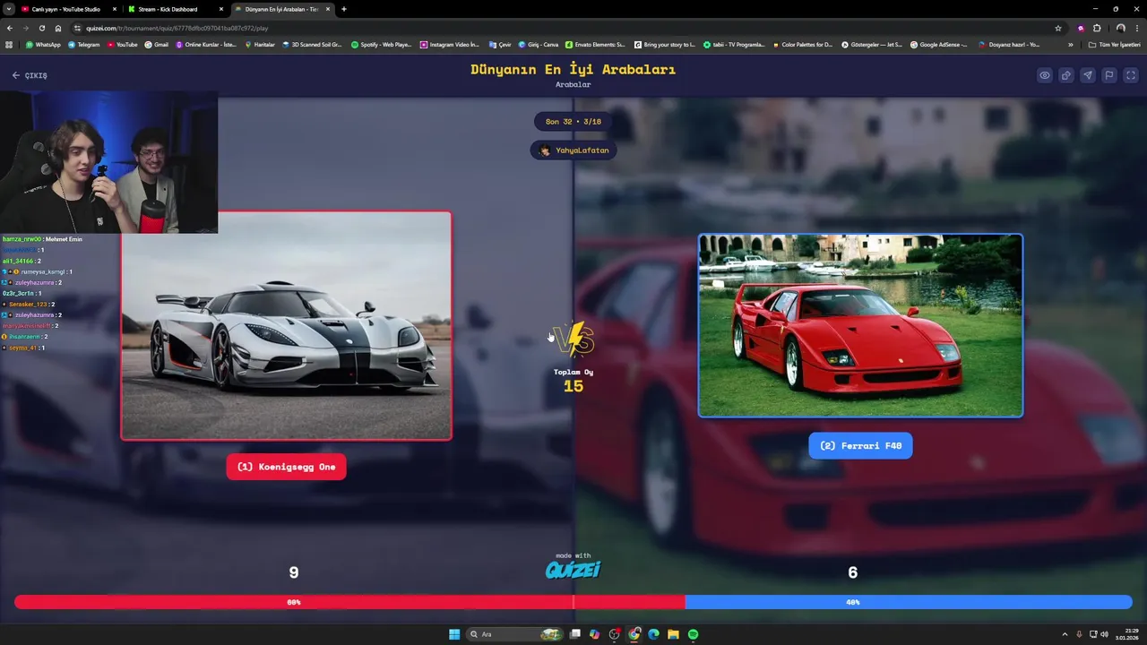Reload the page with the refresh icon

pos(42,28)
